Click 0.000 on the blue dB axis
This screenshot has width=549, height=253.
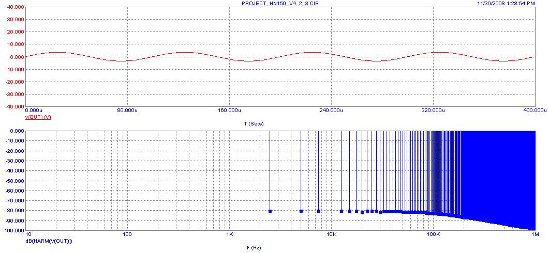17,131
